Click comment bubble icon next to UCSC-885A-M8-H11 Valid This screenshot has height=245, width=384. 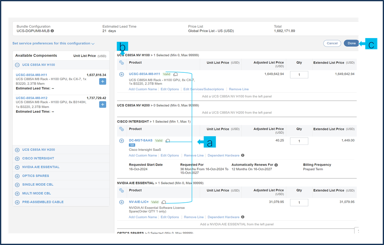click(x=175, y=74)
